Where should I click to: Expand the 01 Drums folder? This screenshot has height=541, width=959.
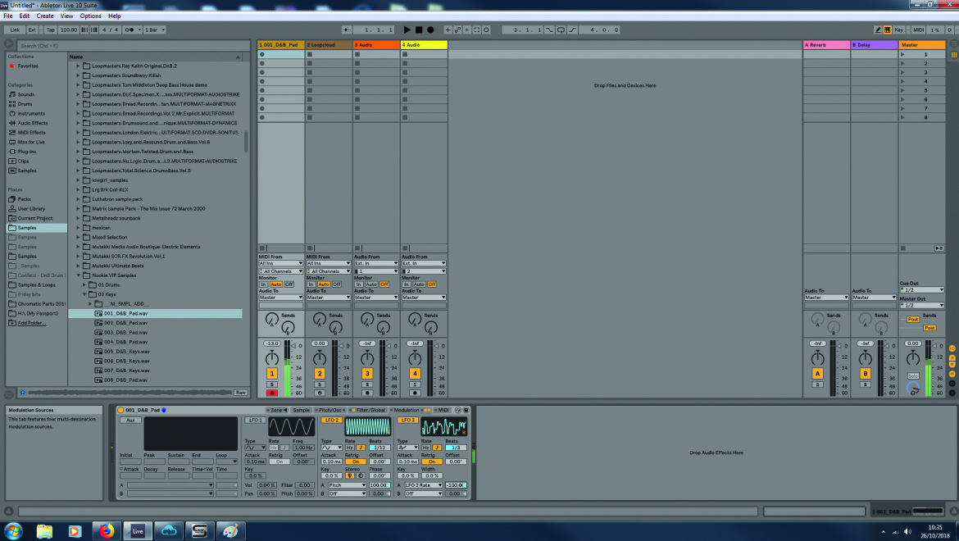point(84,285)
